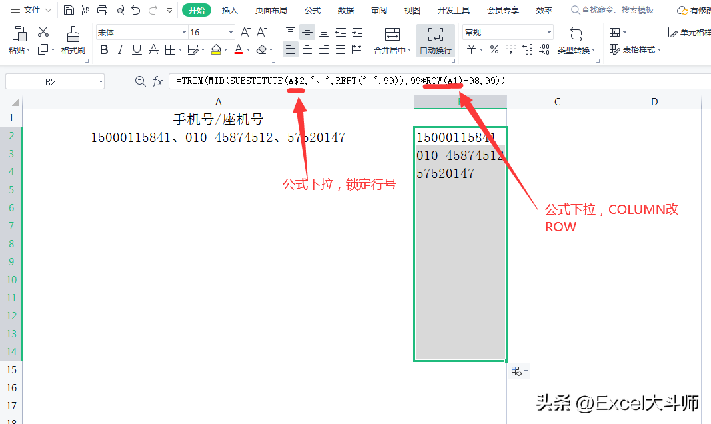Click Type Conversion (类型转换)

(576, 41)
